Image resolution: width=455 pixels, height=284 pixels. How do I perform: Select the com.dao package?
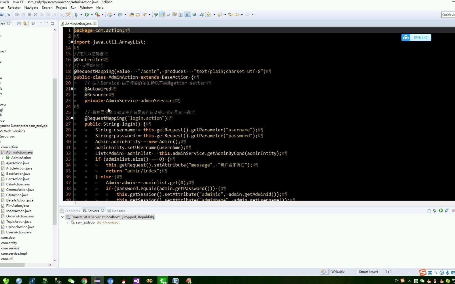coord(8,238)
